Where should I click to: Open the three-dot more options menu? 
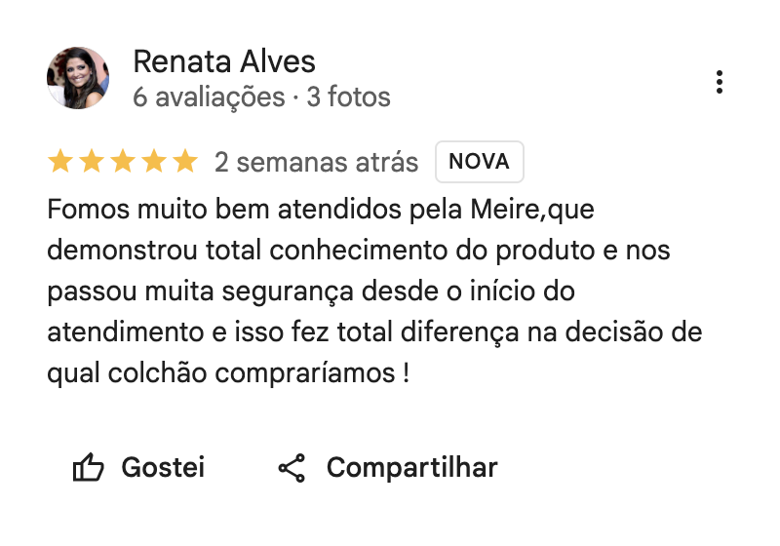pos(719,82)
